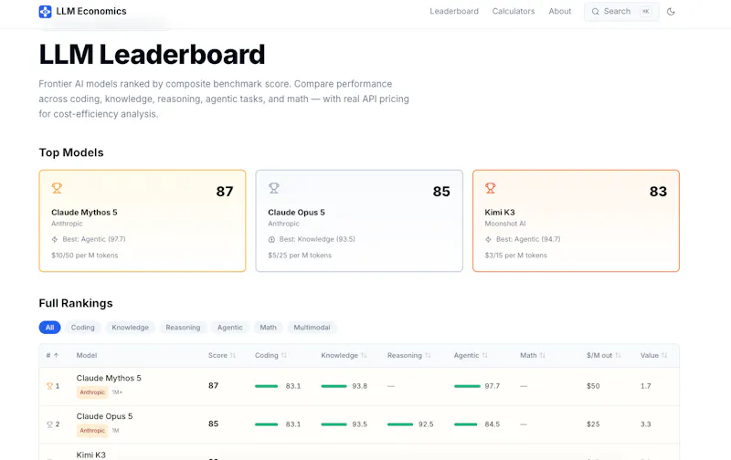Sort table by Agentic column
731x460 pixels.
point(471,355)
